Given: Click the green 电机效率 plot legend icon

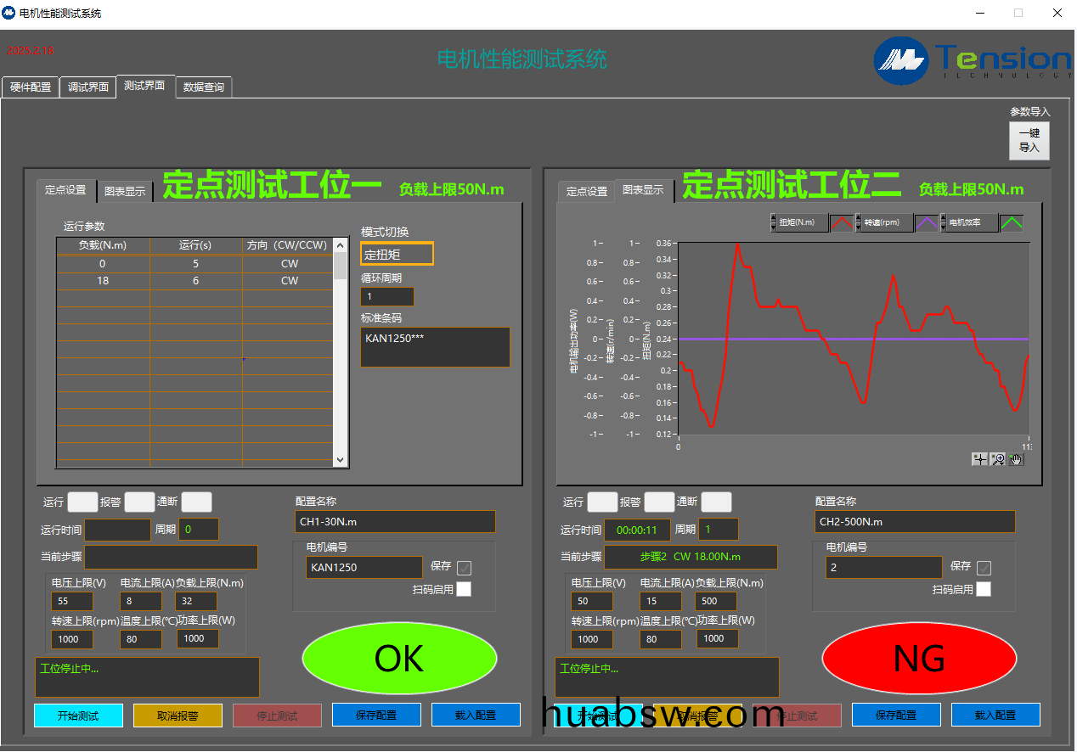Looking at the screenshot, I should click(x=1011, y=223).
